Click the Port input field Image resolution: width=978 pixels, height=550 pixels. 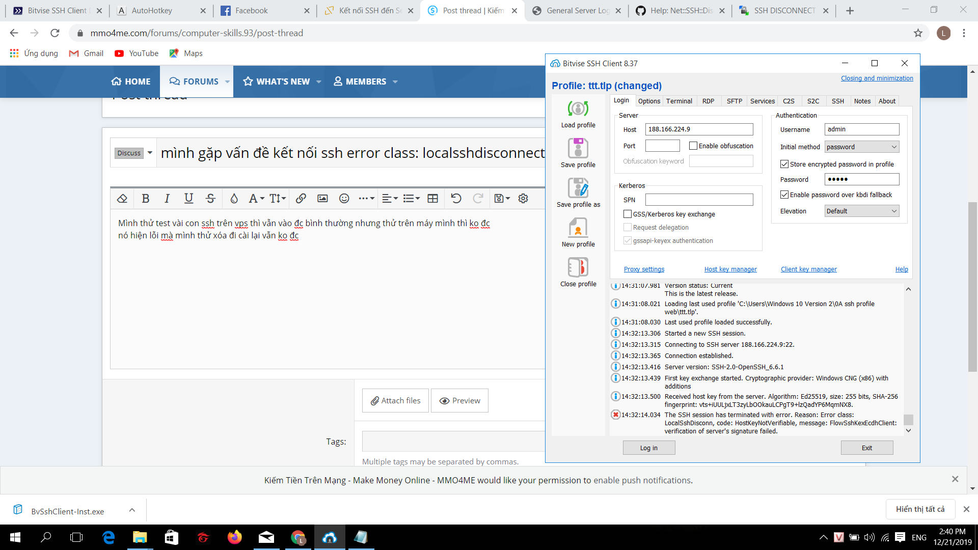[662, 146]
